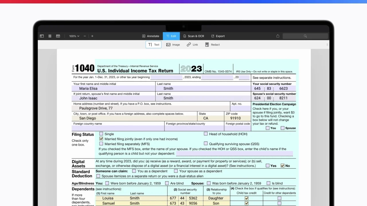Image resolution: width=367 pixels, height=206 pixels.
Task: Zoom in with the plus icon
Action: (x=92, y=36)
